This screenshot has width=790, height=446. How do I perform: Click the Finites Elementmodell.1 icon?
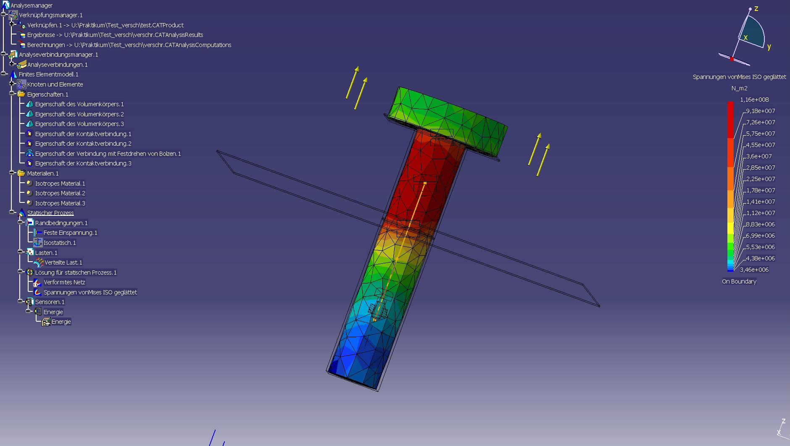[x=13, y=74]
